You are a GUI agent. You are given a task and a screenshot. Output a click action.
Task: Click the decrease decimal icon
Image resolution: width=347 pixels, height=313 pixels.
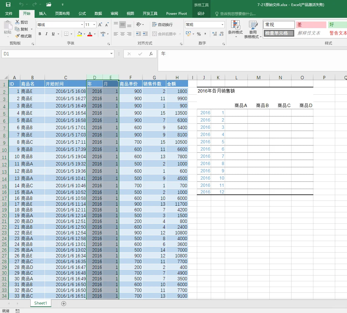click(221, 34)
